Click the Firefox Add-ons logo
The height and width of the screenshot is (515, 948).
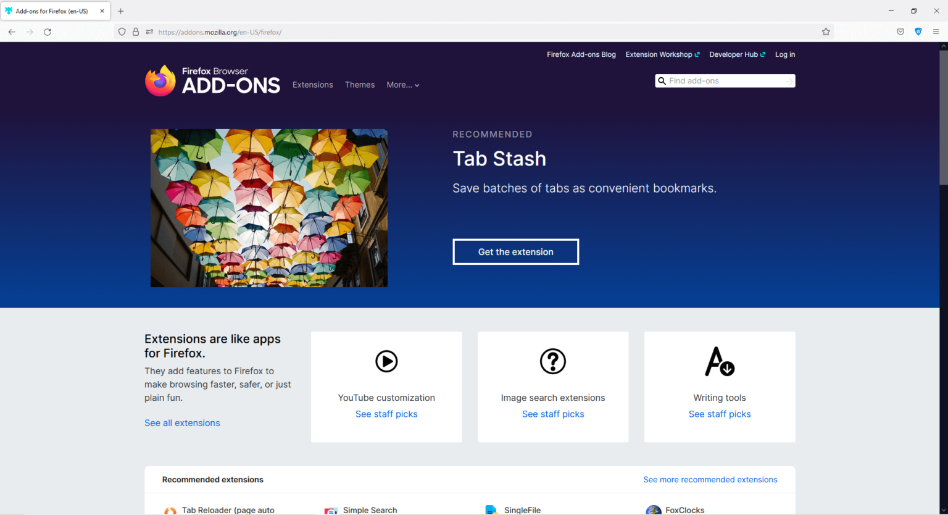pyautogui.click(x=212, y=81)
